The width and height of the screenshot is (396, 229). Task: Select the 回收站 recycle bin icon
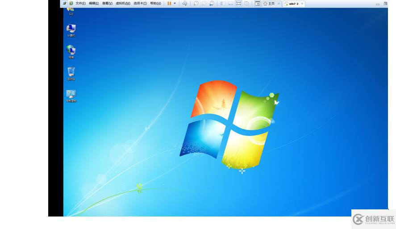pyautogui.click(x=71, y=74)
